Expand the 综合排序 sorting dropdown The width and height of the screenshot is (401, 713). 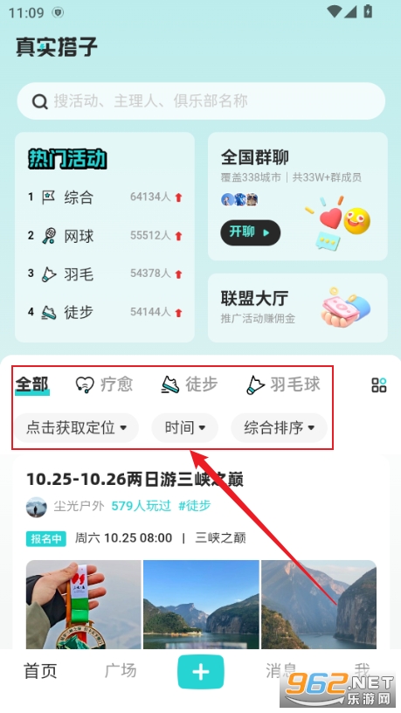tap(280, 427)
